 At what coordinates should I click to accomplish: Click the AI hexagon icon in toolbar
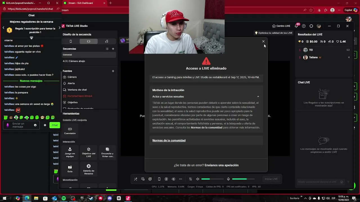pyautogui.click(x=150, y=179)
